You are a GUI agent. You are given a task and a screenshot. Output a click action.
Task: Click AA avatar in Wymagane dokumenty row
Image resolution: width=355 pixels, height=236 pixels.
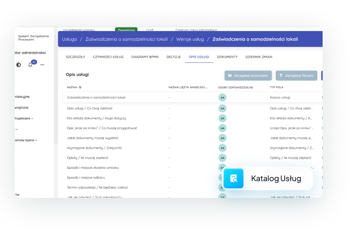click(x=222, y=148)
